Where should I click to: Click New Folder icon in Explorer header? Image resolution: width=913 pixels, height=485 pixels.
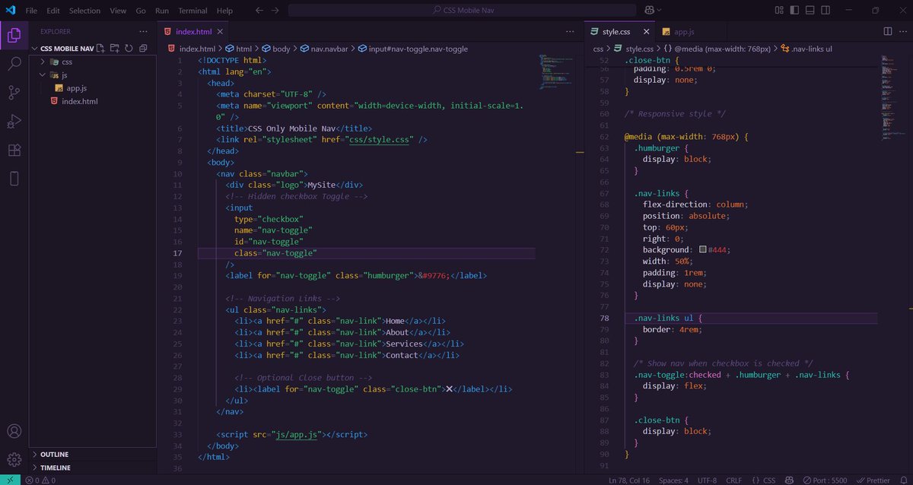pos(116,48)
